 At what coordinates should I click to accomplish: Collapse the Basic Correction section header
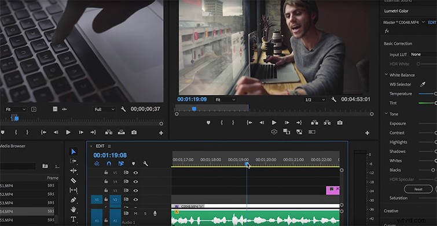(x=398, y=43)
